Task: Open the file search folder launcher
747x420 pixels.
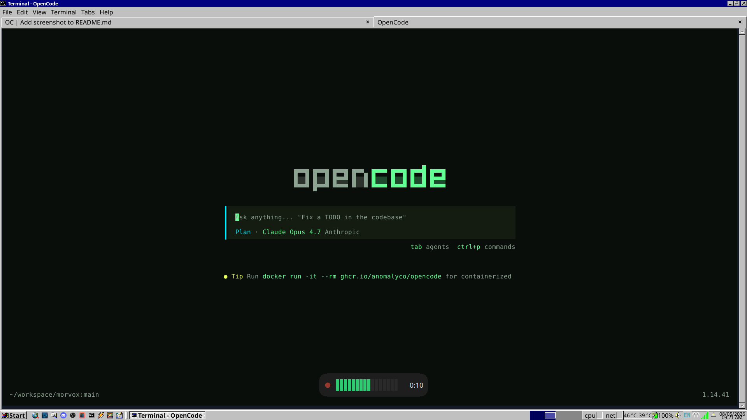Action: [x=54, y=415]
